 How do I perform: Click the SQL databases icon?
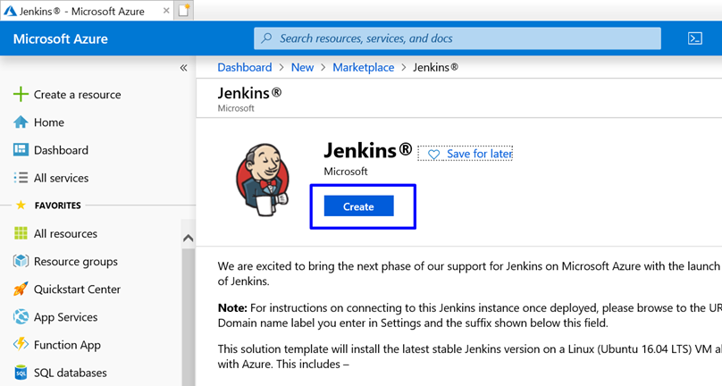[21, 373]
